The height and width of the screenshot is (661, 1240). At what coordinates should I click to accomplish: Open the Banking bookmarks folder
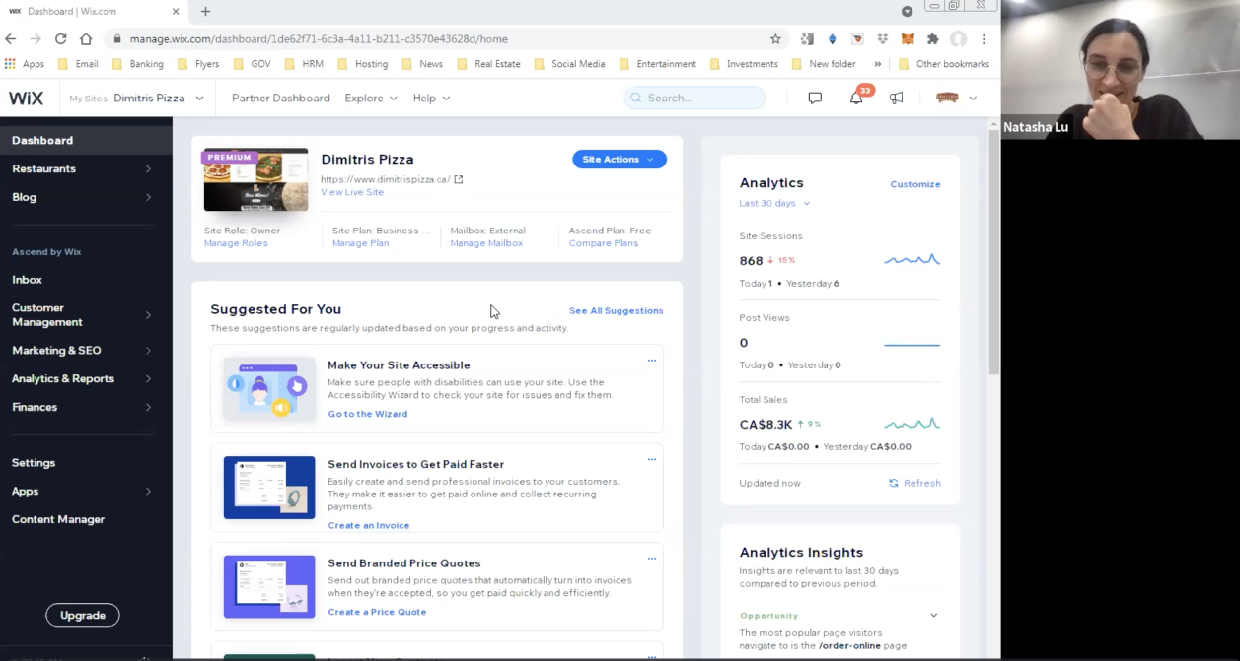pyautogui.click(x=138, y=64)
